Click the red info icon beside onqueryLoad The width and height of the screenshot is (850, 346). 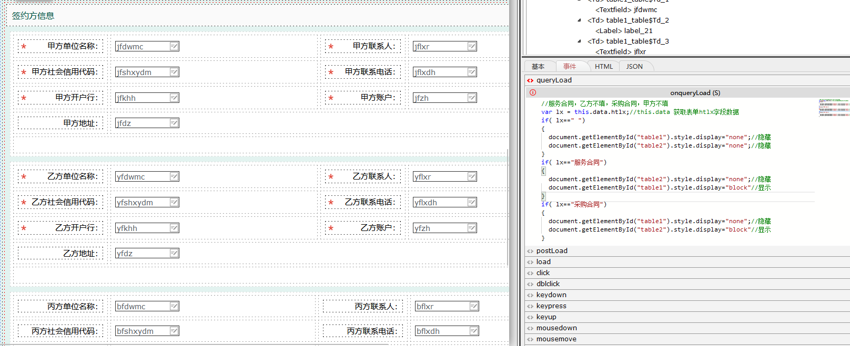click(x=533, y=92)
